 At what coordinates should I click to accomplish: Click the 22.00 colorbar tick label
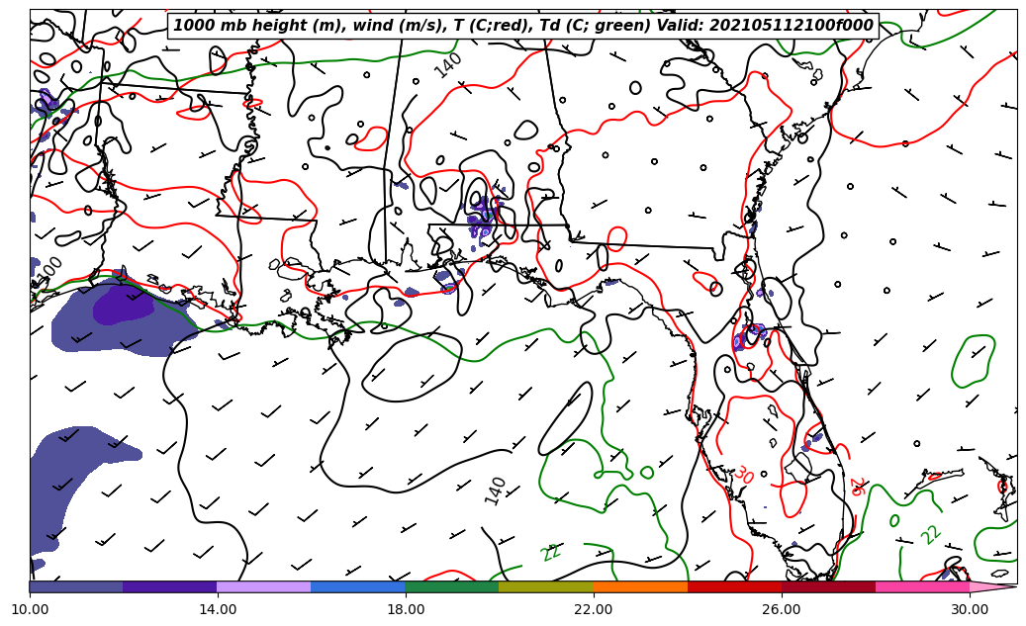click(x=594, y=609)
